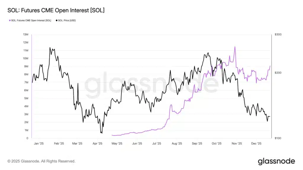Click the 0 left axis label
This screenshot has width=303, height=170.
(x=27, y=138)
